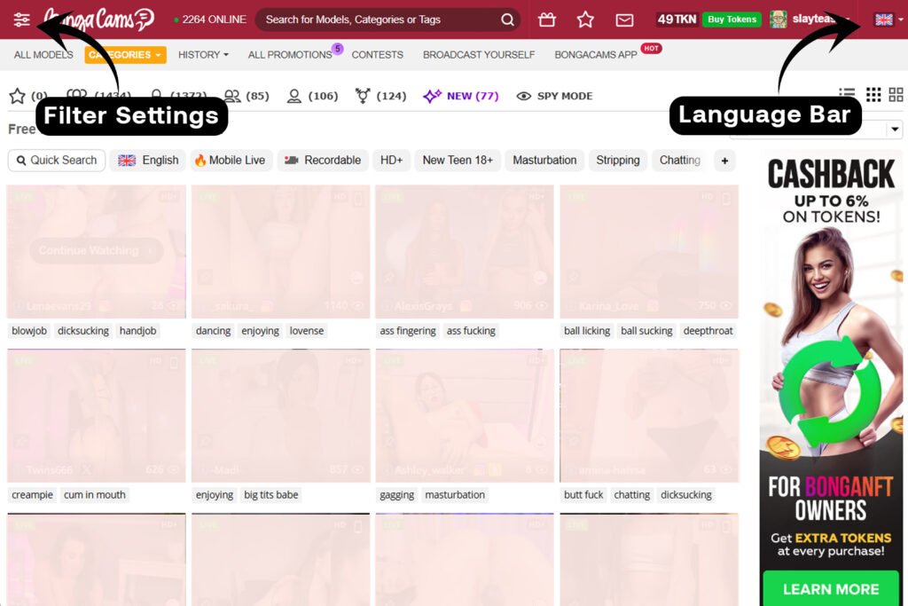Toggle the Mobile Live filter chip
Screen dimensions: 908x606
pos(230,161)
